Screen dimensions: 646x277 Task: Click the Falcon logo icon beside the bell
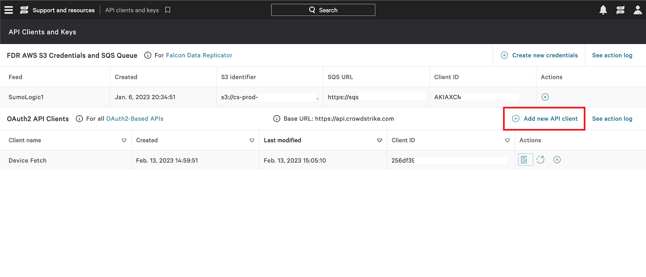[620, 10]
